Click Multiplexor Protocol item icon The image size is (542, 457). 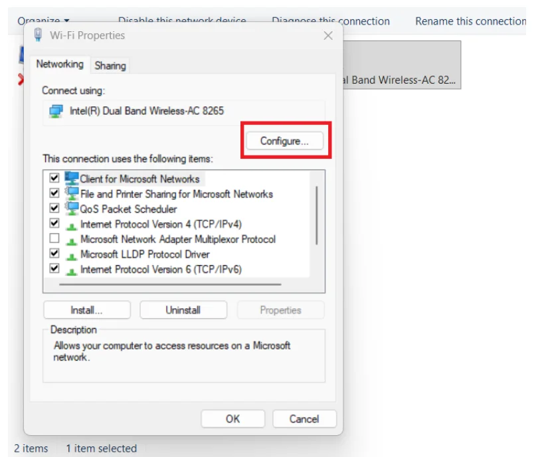pyautogui.click(x=71, y=242)
